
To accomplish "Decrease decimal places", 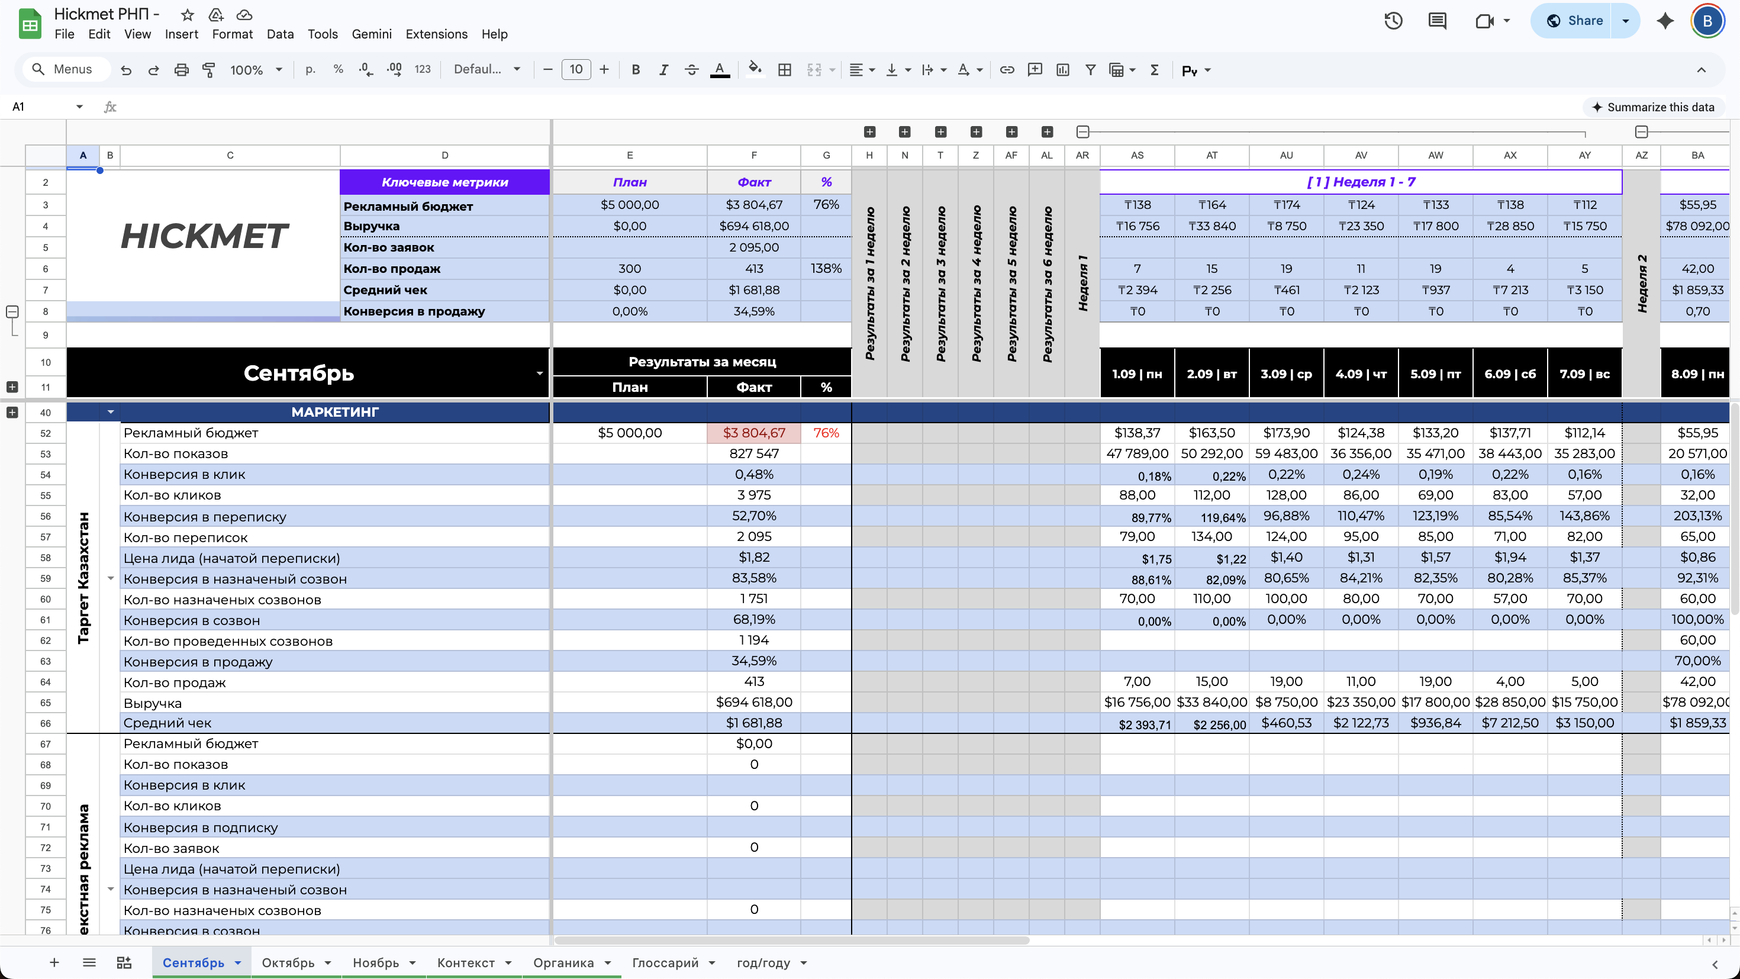I will click(x=365, y=70).
